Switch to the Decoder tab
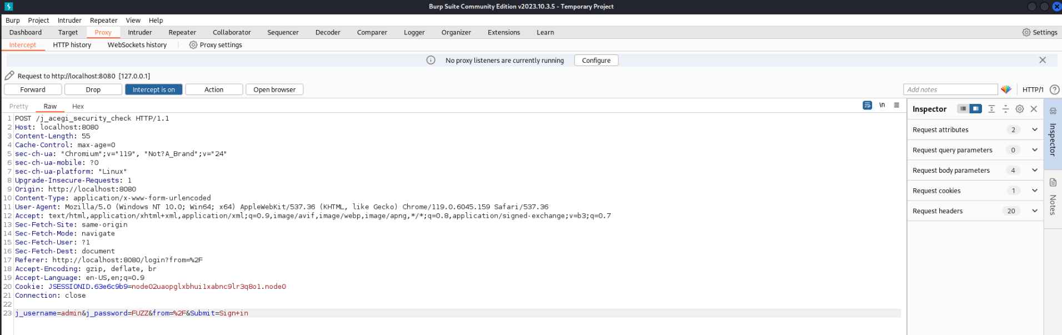1062x335 pixels. [328, 32]
